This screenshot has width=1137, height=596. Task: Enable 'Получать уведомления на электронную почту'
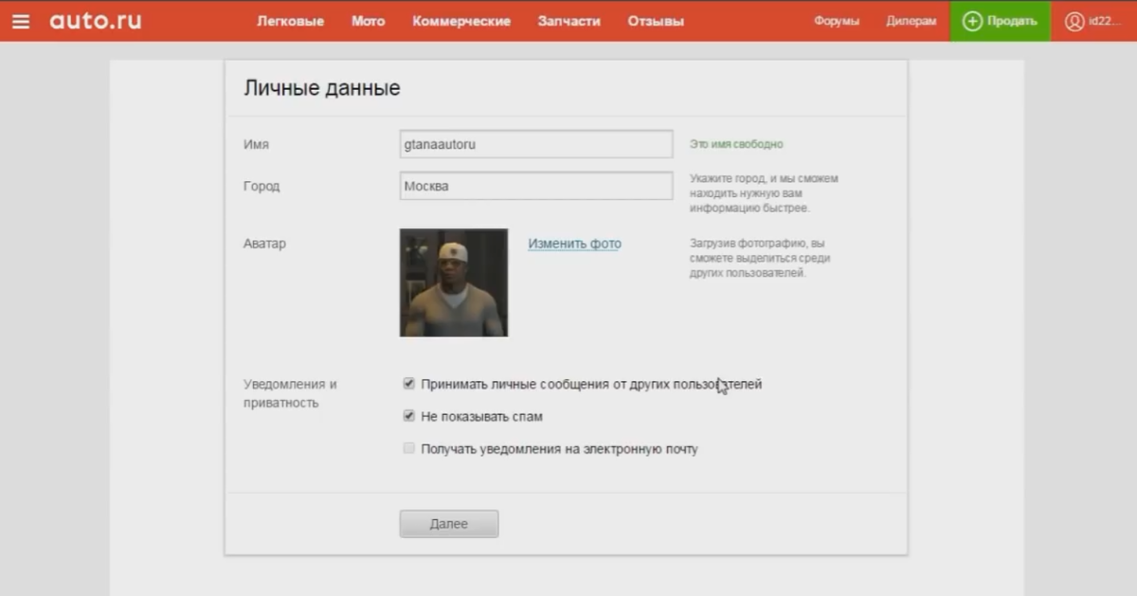[408, 448]
